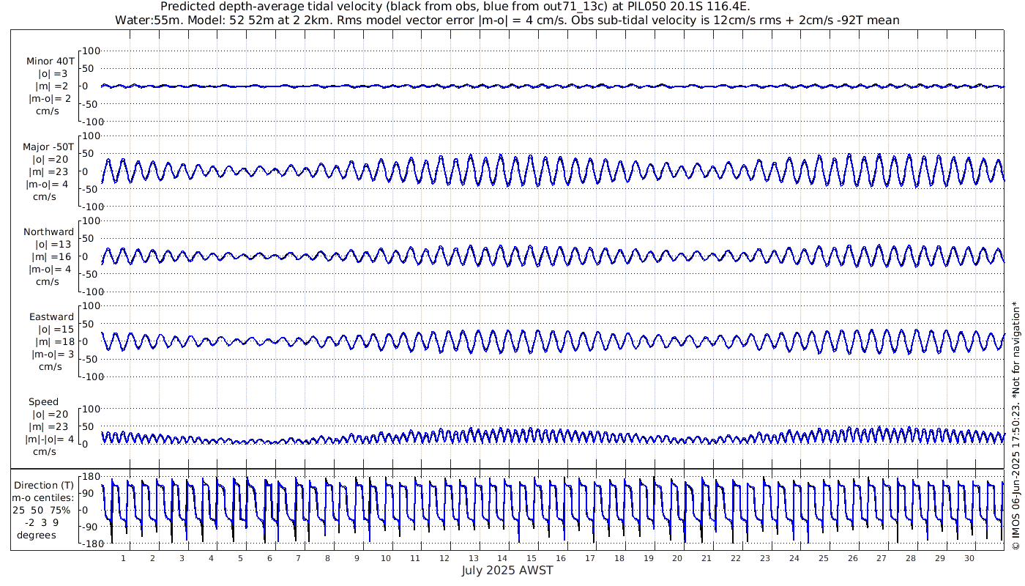Click day 26 tick label on date axis
The width and height of the screenshot is (1025, 586).
point(852,558)
